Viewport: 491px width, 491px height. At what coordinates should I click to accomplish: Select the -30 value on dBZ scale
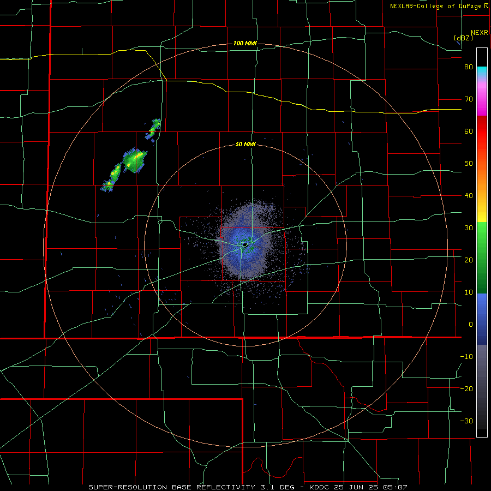466,421
